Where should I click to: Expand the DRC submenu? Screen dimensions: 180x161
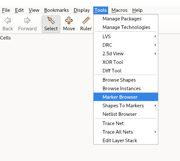(126, 45)
